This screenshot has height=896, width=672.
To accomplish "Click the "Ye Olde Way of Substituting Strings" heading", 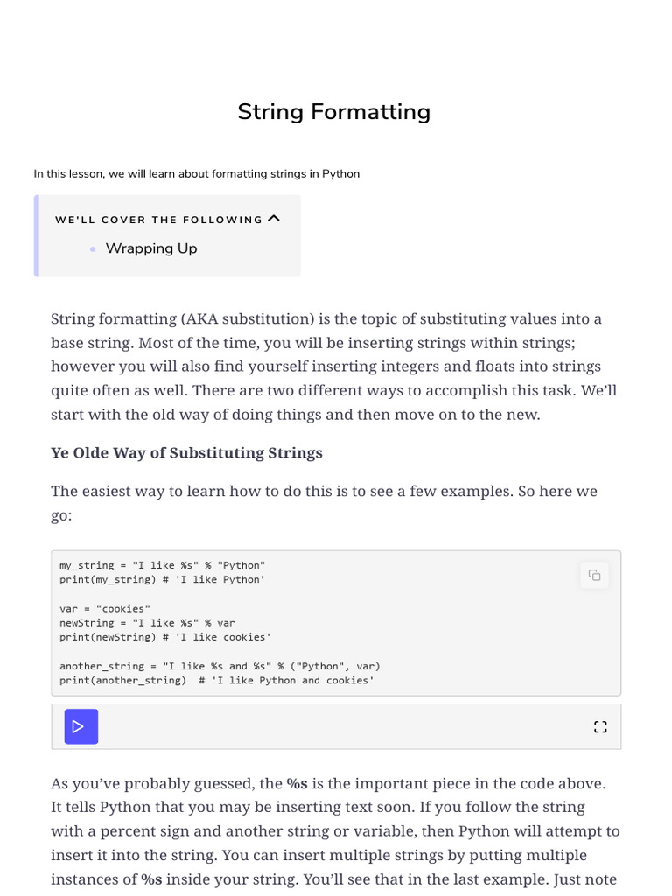I will [186, 453].
